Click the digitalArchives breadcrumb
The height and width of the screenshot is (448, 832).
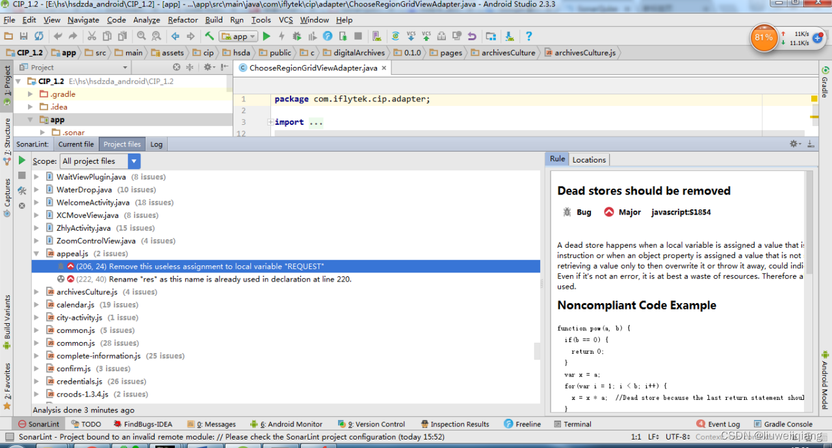[x=354, y=53]
